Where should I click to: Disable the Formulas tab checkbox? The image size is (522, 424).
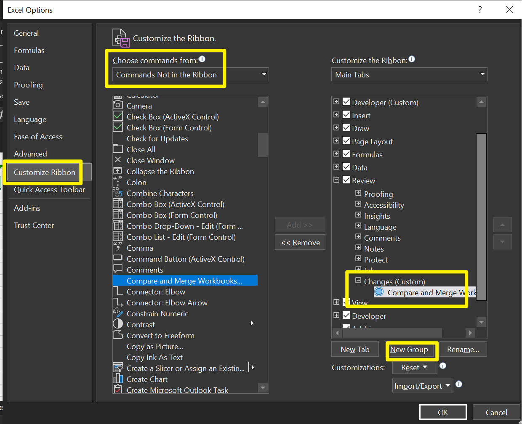[x=346, y=154]
